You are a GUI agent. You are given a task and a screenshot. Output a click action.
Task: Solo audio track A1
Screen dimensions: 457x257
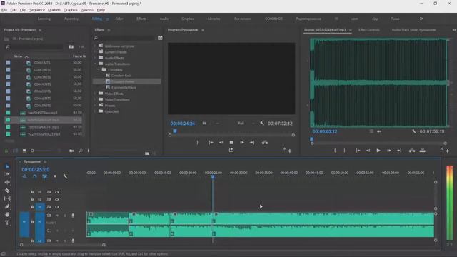pyautogui.click(x=65, y=216)
